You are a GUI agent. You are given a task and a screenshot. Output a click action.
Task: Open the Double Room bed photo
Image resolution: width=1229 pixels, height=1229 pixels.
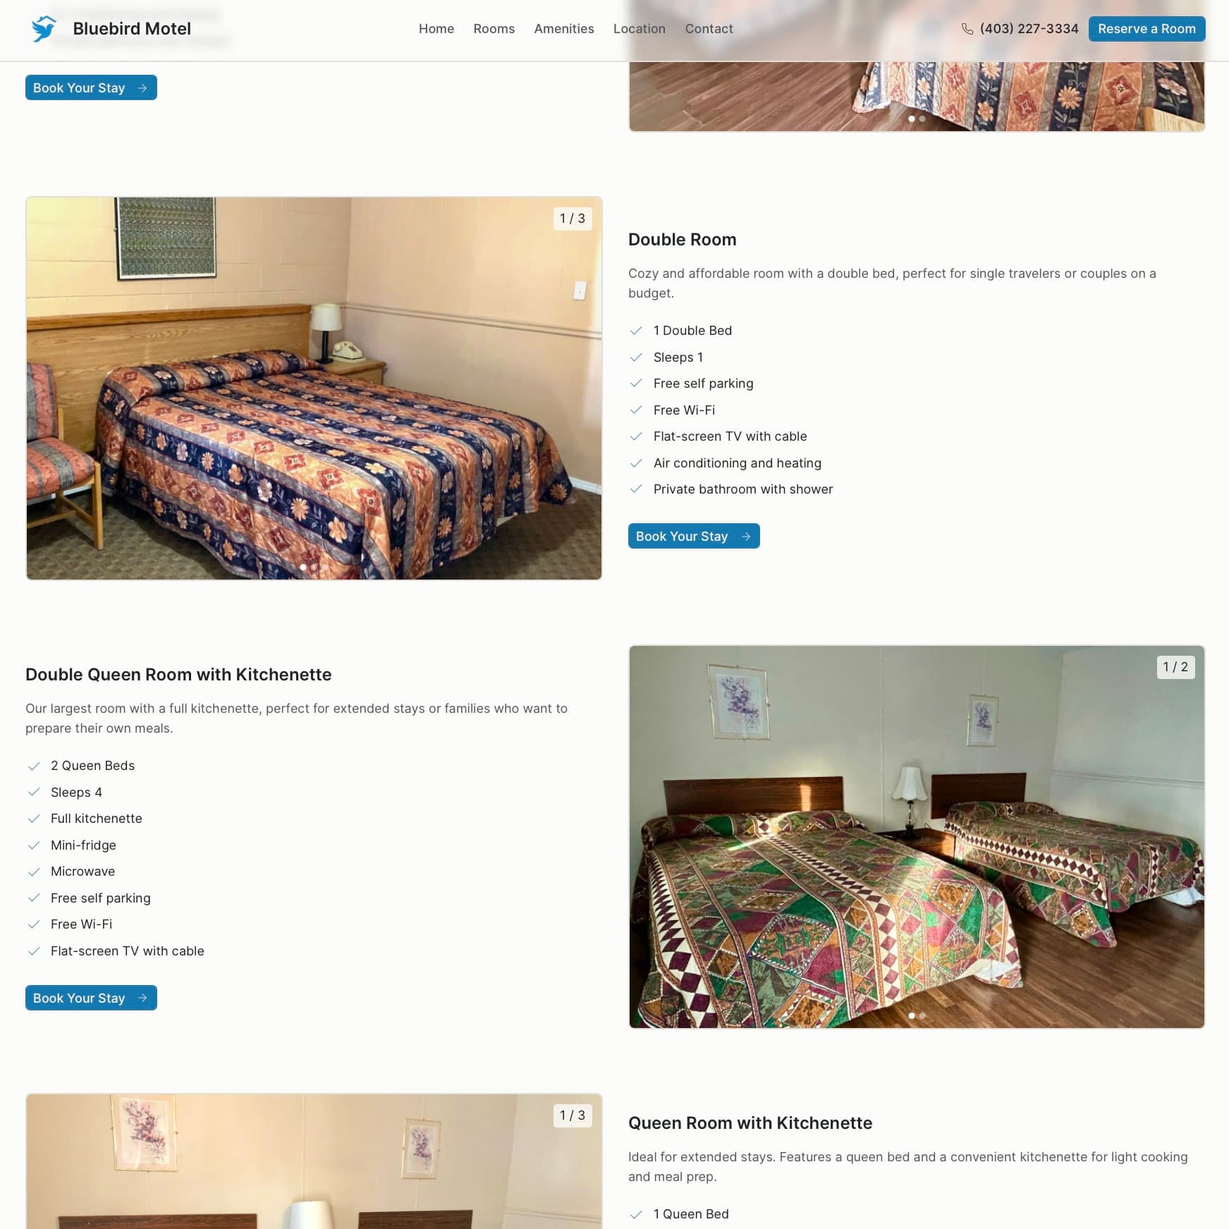314,389
